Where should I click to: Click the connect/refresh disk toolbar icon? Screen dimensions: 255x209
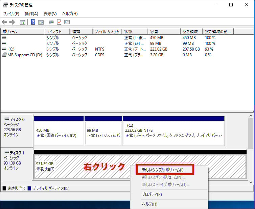[51, 22]
